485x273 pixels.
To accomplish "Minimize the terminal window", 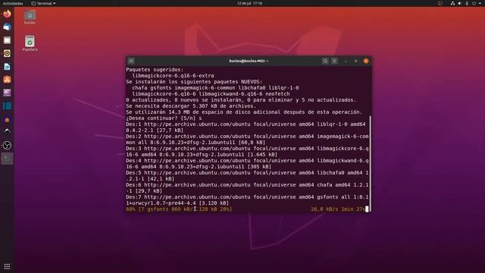I will point(346,61).
